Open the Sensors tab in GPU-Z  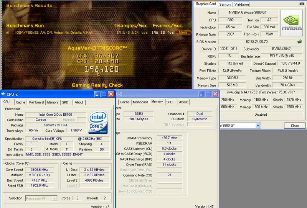pos(225,4)
